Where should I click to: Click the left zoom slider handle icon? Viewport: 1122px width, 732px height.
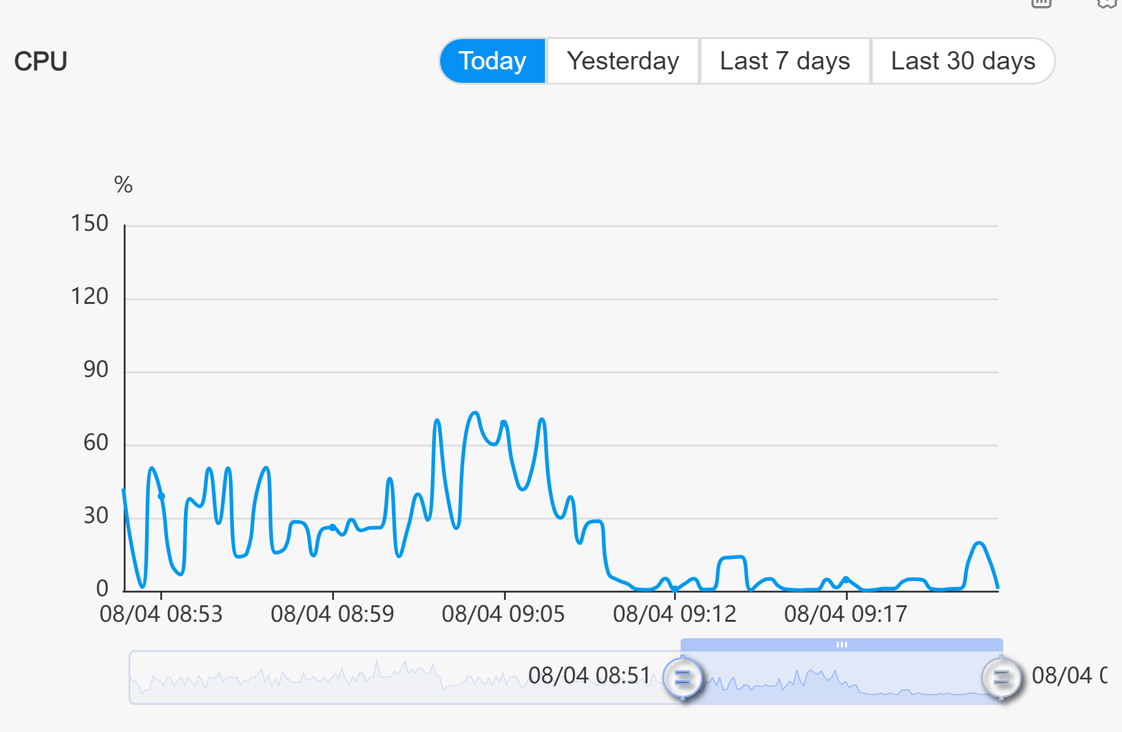(683, 677)
